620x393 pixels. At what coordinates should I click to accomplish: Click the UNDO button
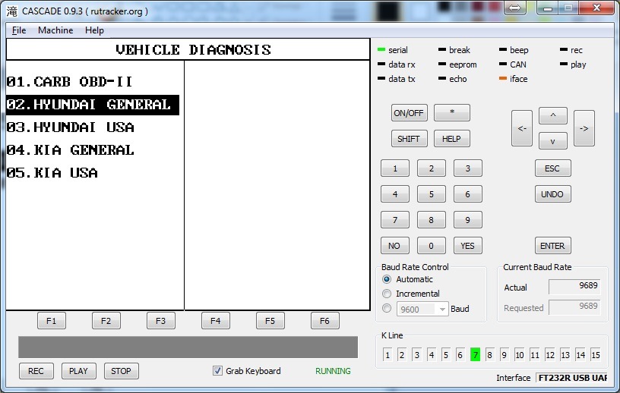[553, 194]
